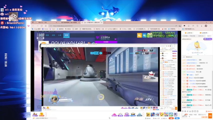Click the crown noble gift icon
Screen dimensions: 213x120
point(120,115)
